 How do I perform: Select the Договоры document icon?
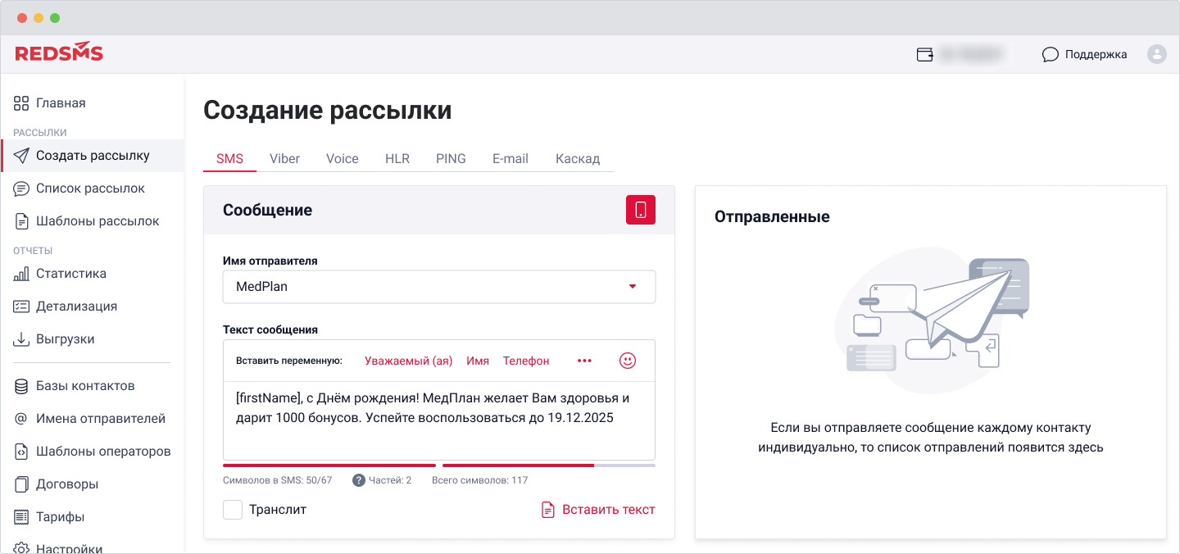20,484
